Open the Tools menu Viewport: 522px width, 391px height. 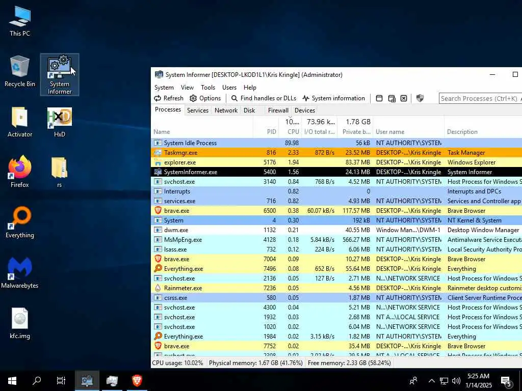(208, 88)
